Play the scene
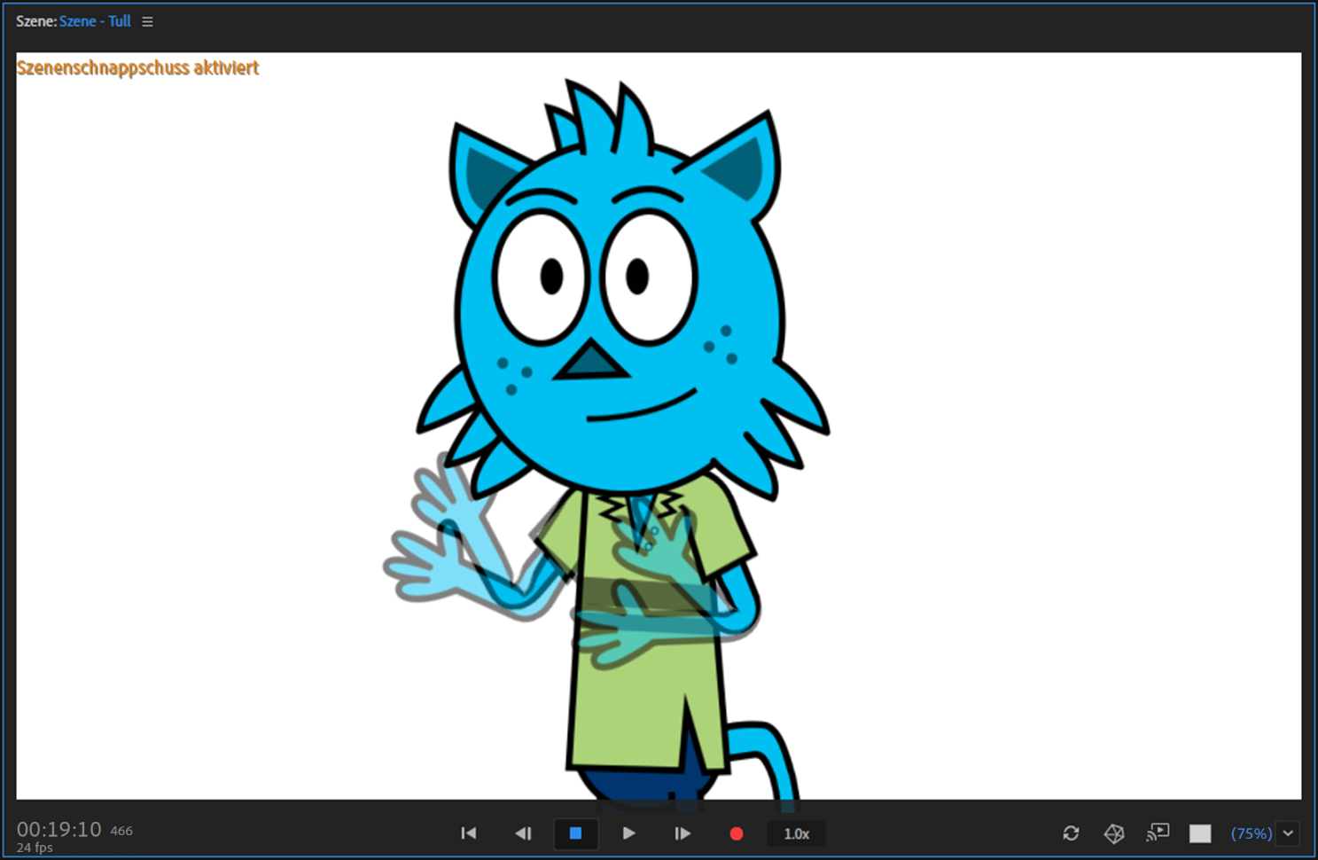The image size is (1318, 860). [x=628, y=833]
